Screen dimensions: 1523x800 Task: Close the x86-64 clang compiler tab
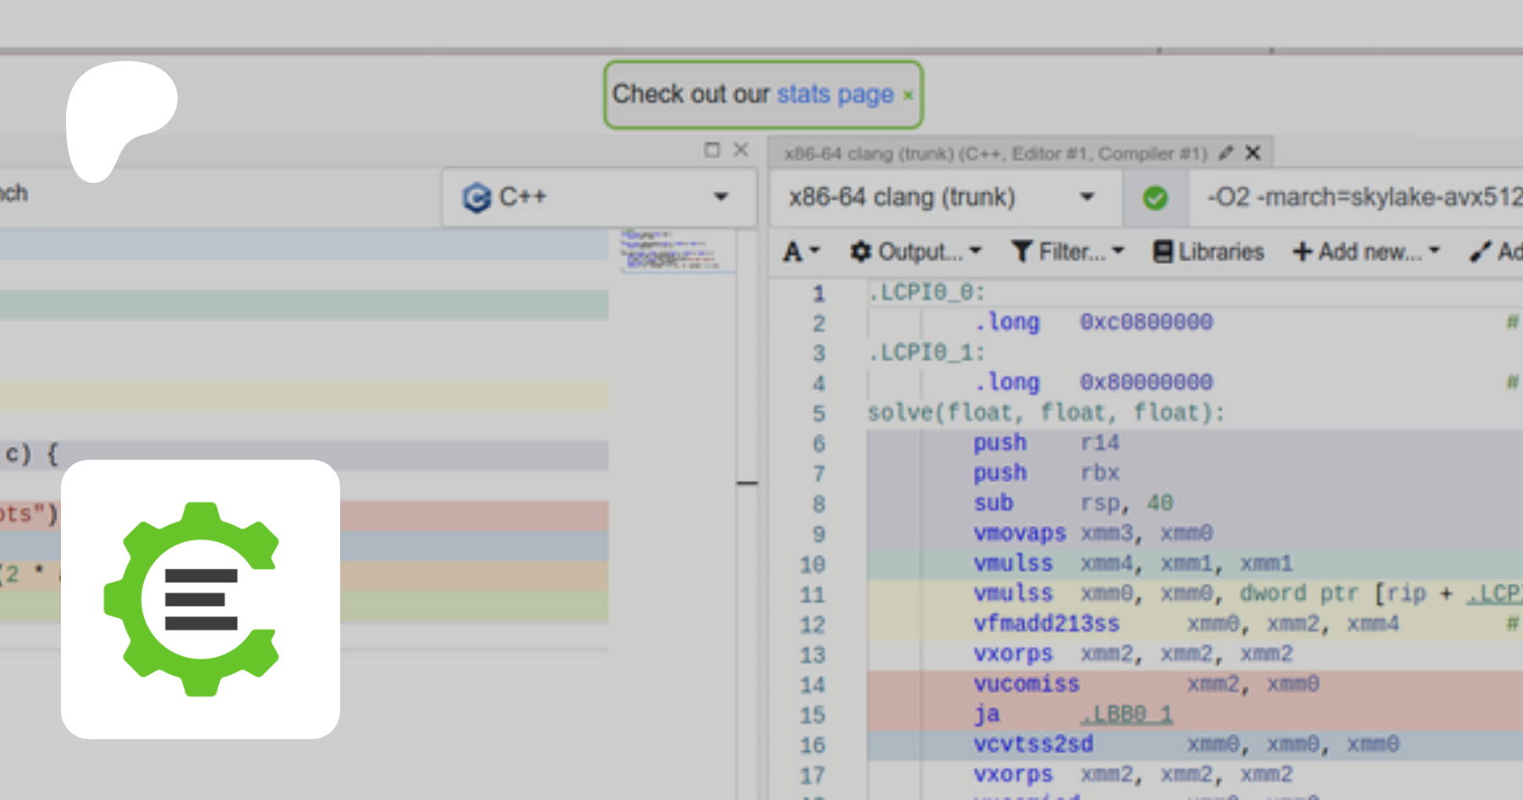1253,153
